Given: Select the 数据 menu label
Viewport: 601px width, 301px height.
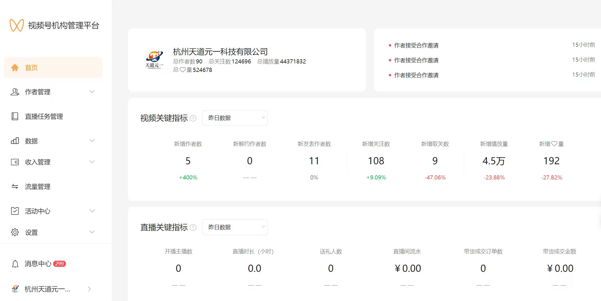Looking at the screenshot, I should point(31,141).
